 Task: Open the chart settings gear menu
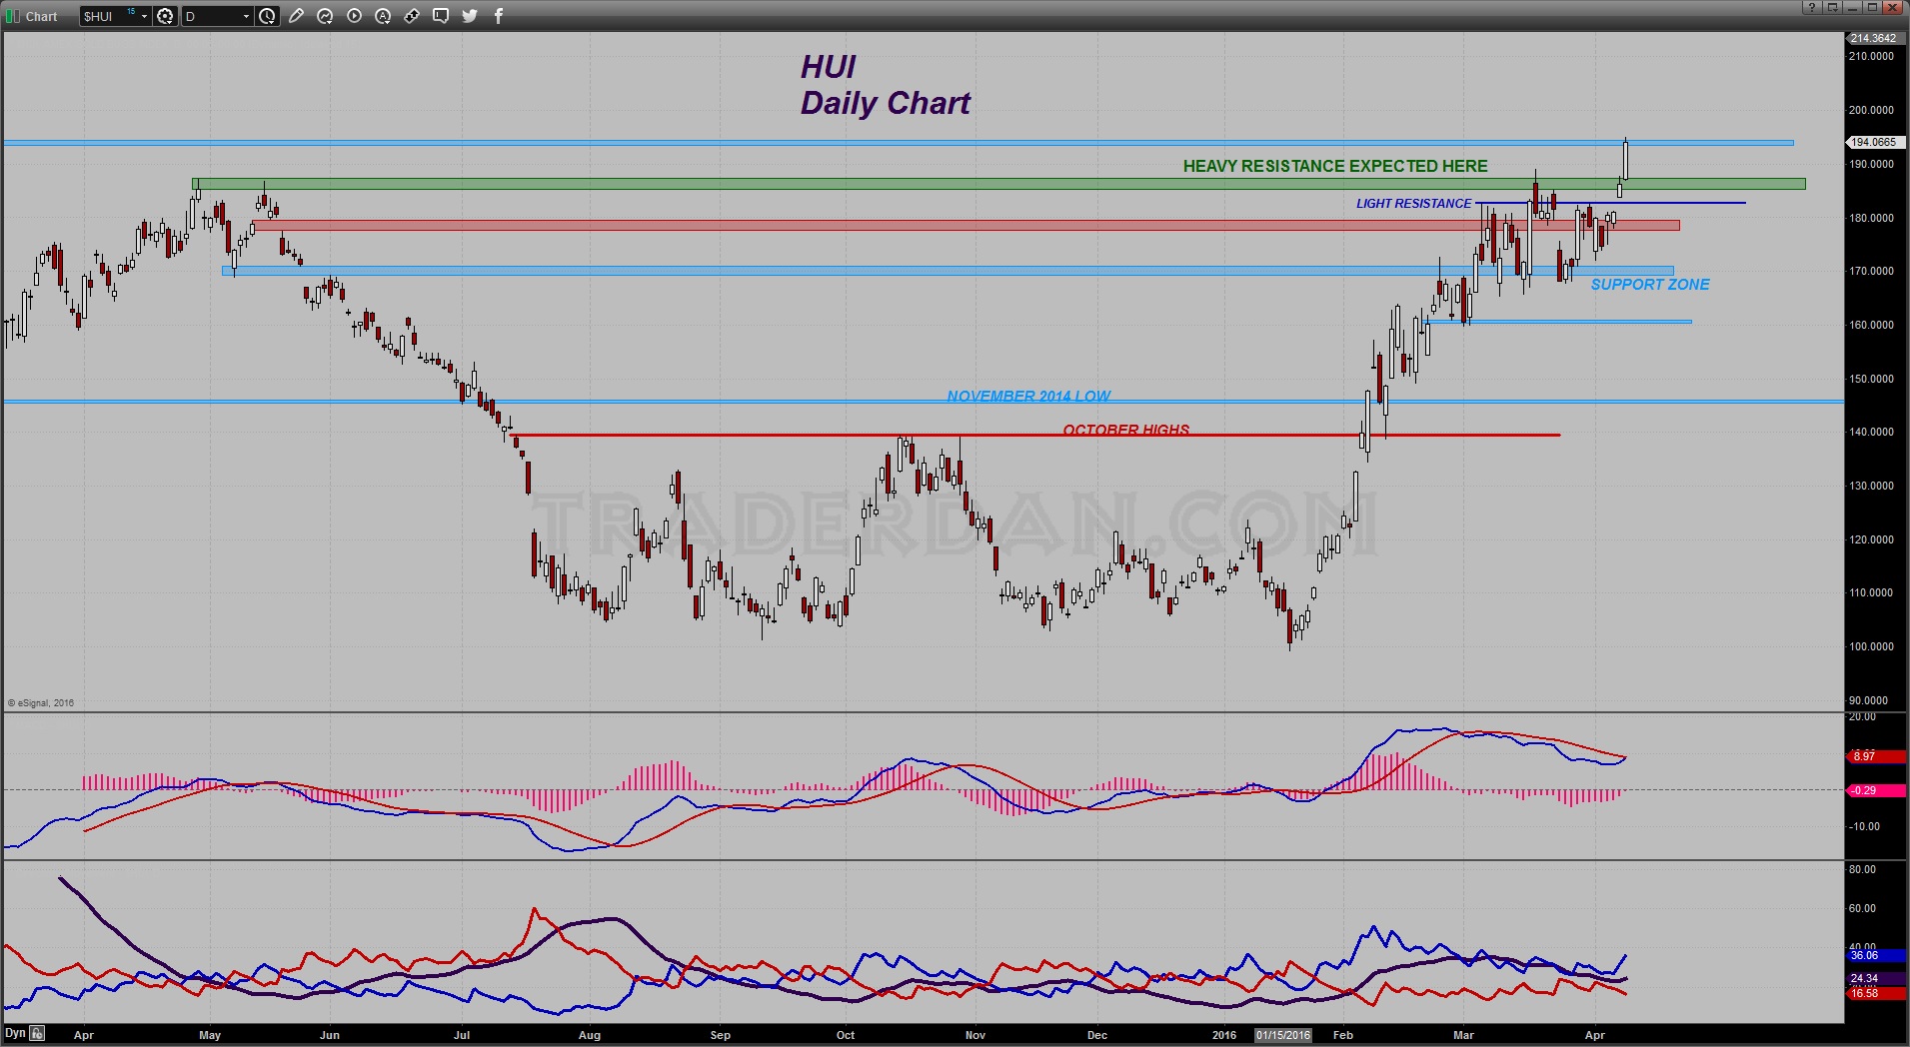(x=166, y=16)
